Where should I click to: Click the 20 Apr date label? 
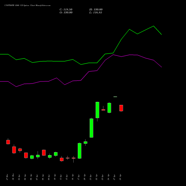(x=84, y=177)
